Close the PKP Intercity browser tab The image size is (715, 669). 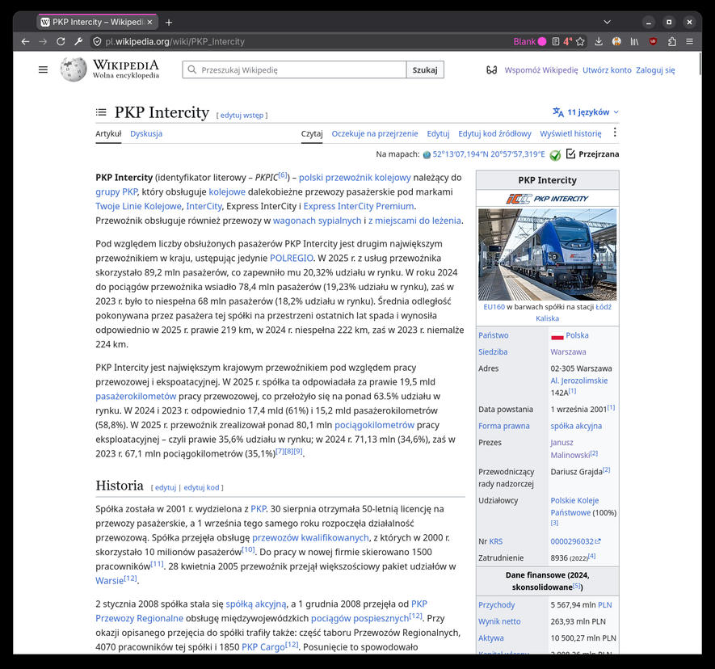[149, 22]
